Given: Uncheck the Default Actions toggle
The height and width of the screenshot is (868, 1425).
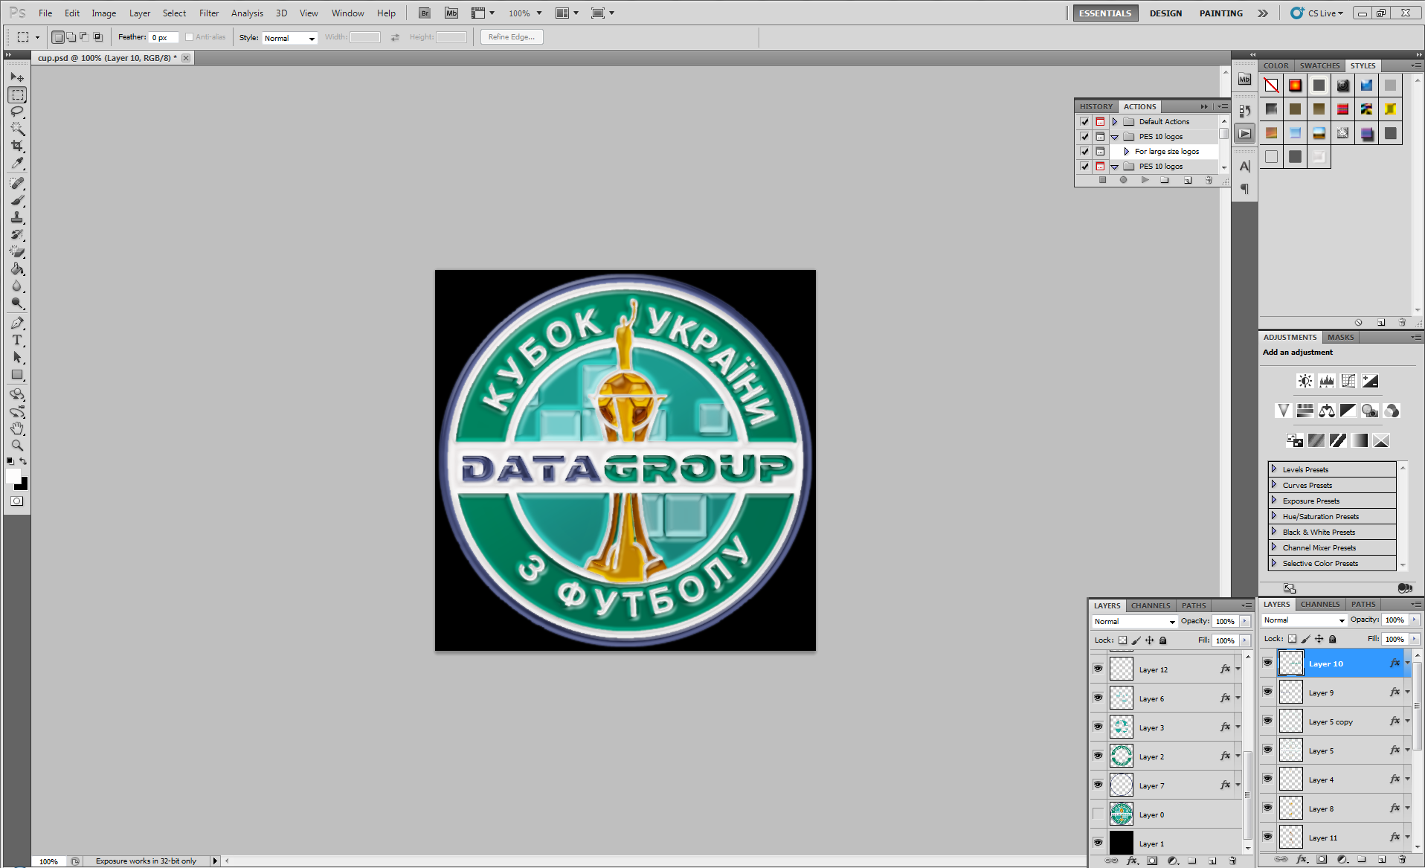Looking at the screenshot, I should tap(1084, 121).
